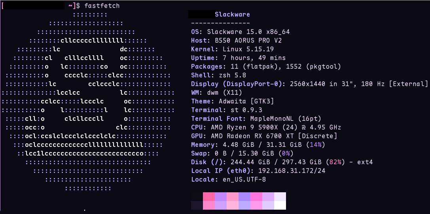Click the fastfetch command at the prompt
Viewport: 430px width, 214px height.
click(x=102, y=6)
